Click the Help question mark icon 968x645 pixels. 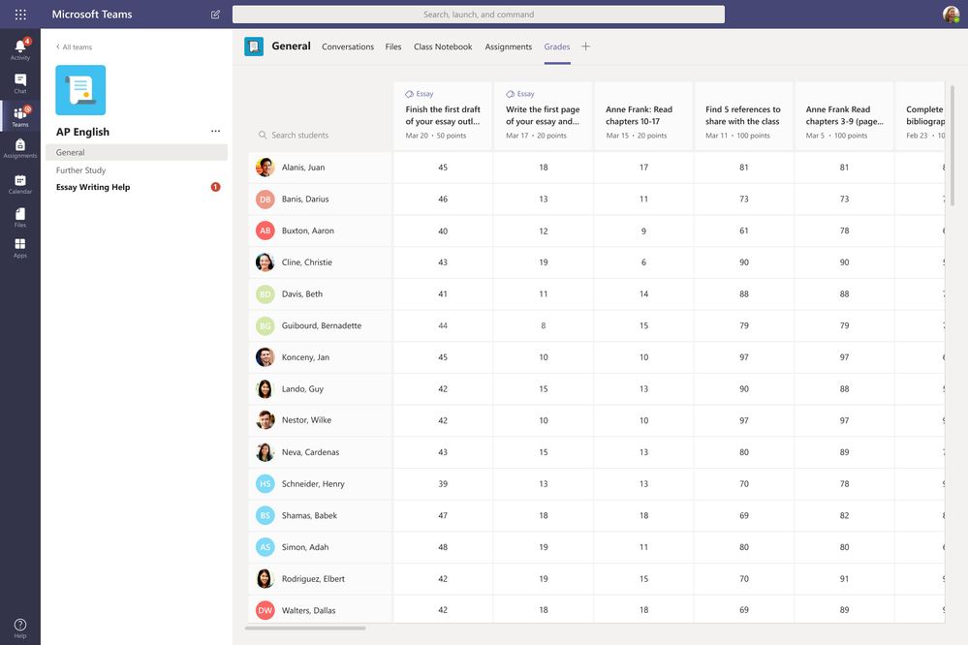coord(20,628)
